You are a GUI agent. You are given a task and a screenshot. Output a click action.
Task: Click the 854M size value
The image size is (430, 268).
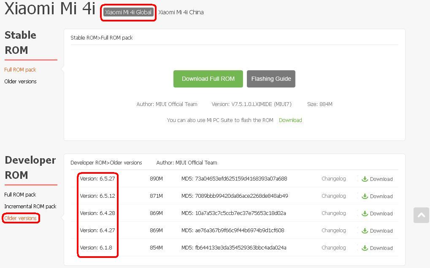tap(156, 247)
